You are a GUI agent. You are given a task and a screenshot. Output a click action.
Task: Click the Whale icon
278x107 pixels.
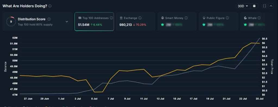(x=245, y=18)
